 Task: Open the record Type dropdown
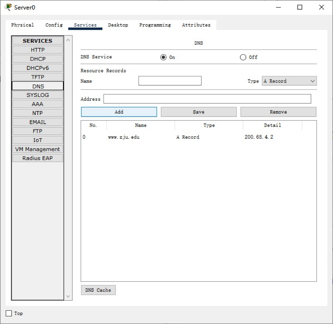(289, 81)
